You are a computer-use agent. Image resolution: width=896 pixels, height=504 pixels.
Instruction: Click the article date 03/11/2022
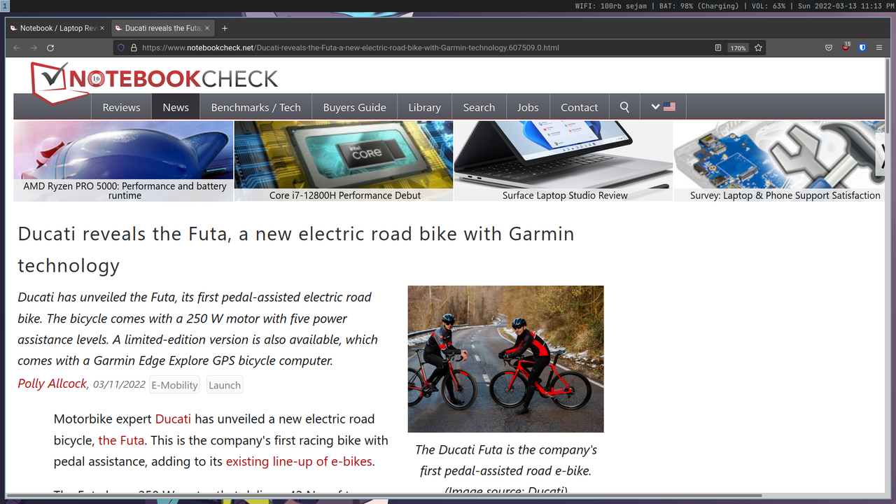[x=119, y=384]
